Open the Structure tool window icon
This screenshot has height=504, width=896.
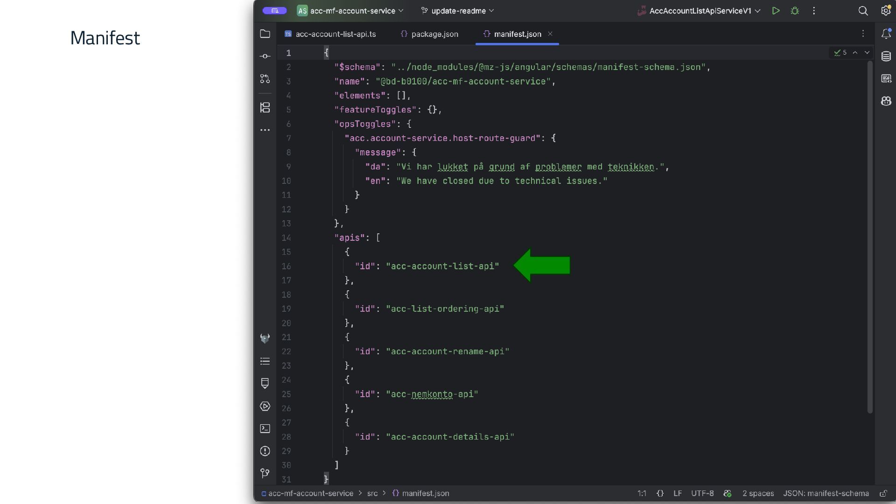(x=265, y=108)
